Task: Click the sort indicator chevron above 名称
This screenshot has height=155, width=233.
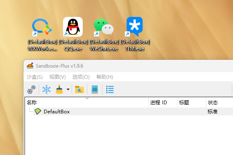Action: click(87, 99)
